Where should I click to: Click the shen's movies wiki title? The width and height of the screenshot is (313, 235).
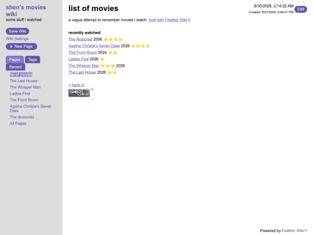click(x=26, y=10)
